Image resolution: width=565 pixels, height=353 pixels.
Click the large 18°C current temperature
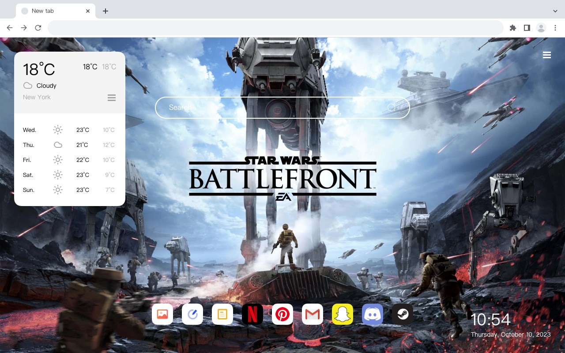39,69
